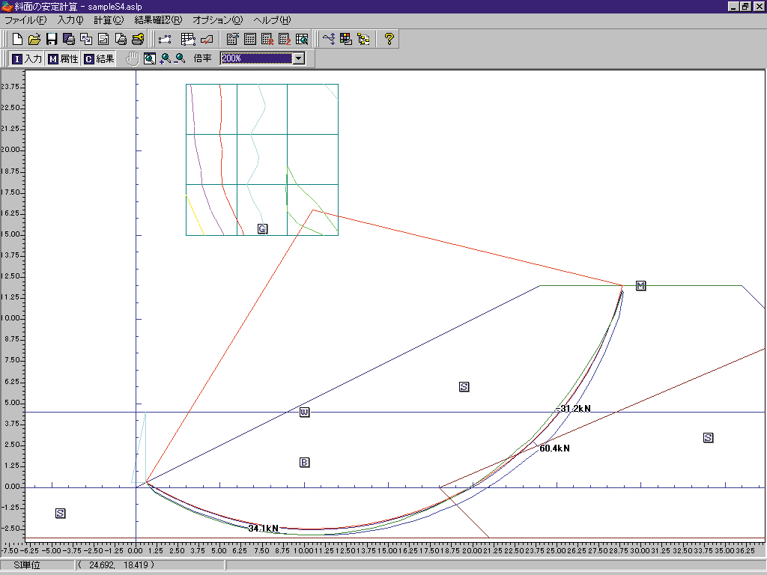Activate the hand pan tool

[x=133, y=58]
